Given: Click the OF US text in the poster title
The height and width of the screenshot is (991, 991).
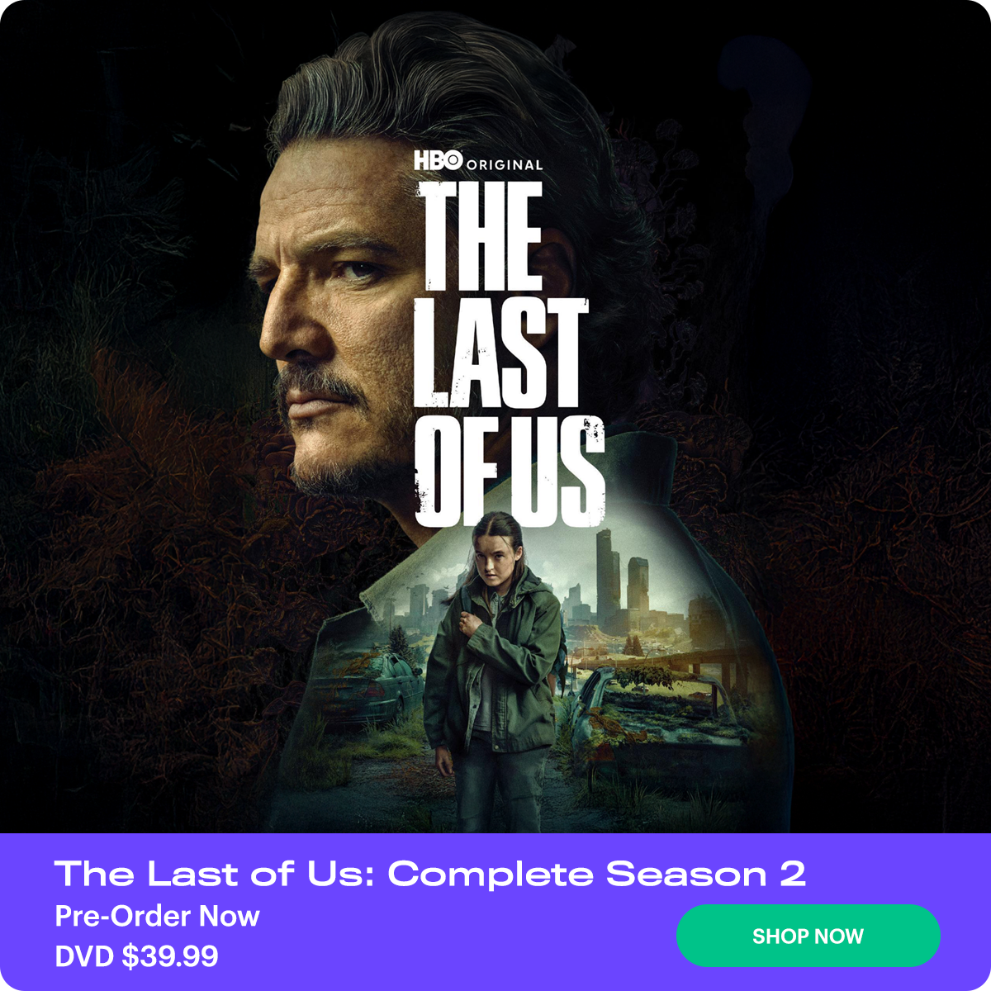Looking at the screenshot, I should (x=510, y=471).
